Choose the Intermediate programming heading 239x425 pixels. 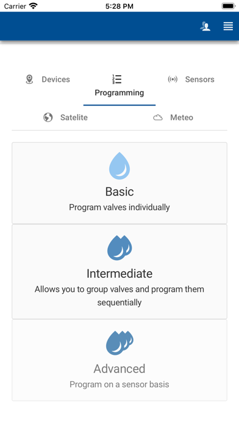tap(120, 274)
